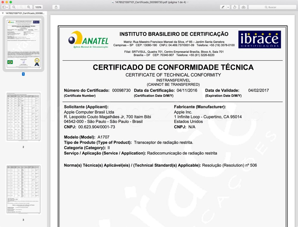Click the magnifier icon in the search field
This screenshot has width=298, height=227.
(266, 7)
